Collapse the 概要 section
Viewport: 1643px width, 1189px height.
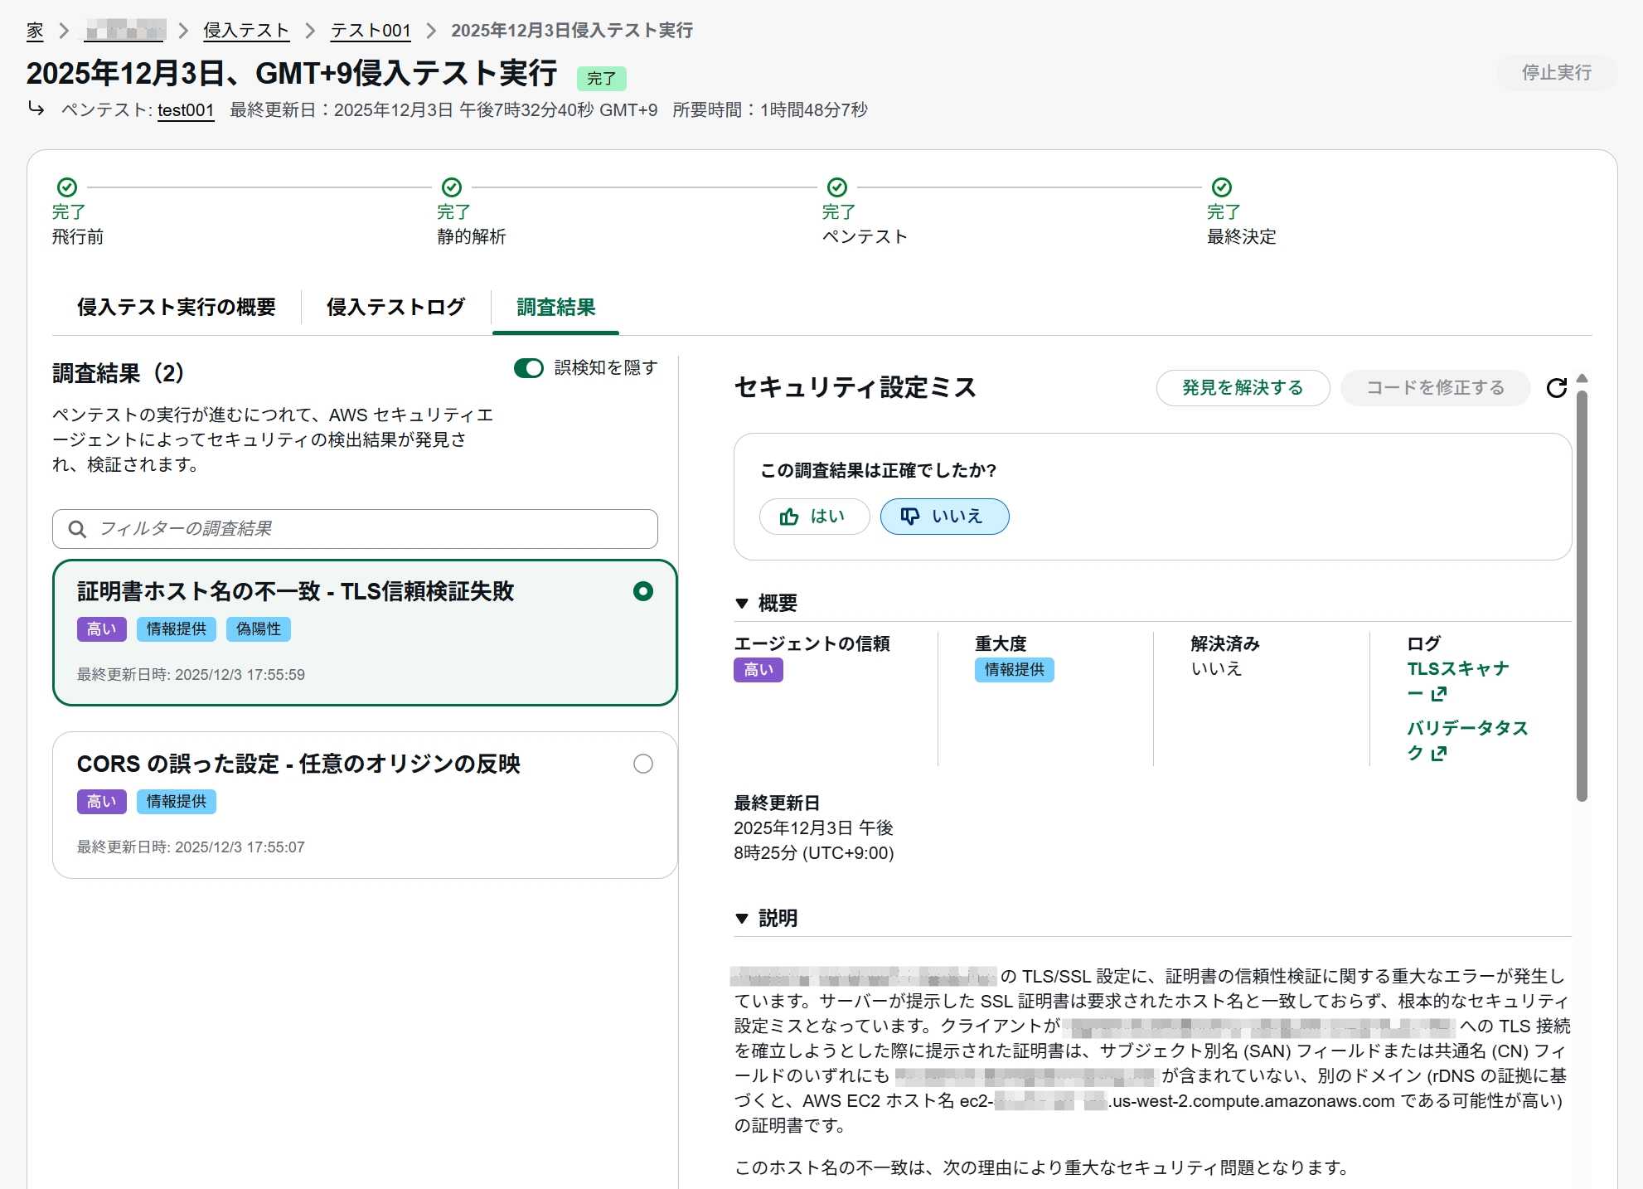coord(742,604)
